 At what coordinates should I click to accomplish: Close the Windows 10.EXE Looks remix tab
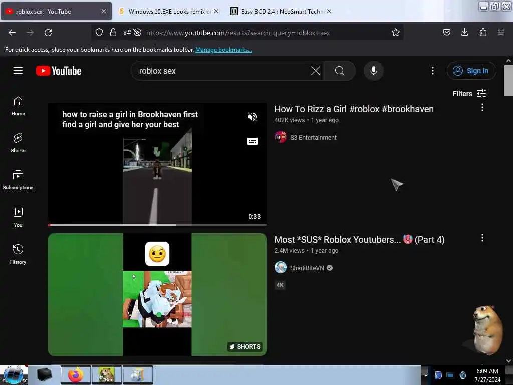216,11
